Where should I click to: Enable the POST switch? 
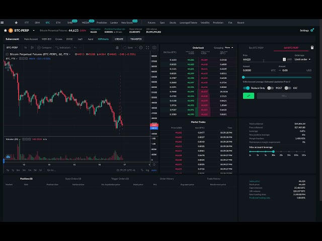point(270,88)
